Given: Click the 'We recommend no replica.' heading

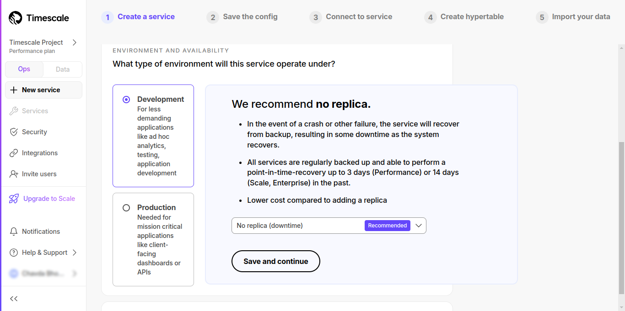Looking at the screenshot, I should pyautogui.click(x=301, y=104).
